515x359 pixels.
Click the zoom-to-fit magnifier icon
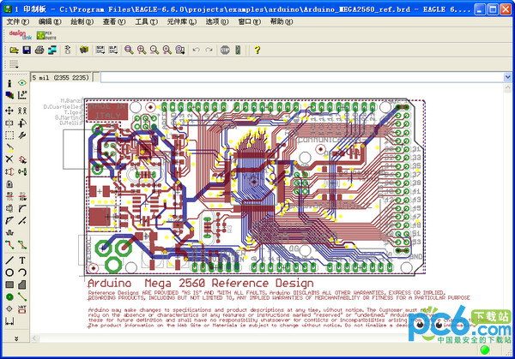pos(129,51)
